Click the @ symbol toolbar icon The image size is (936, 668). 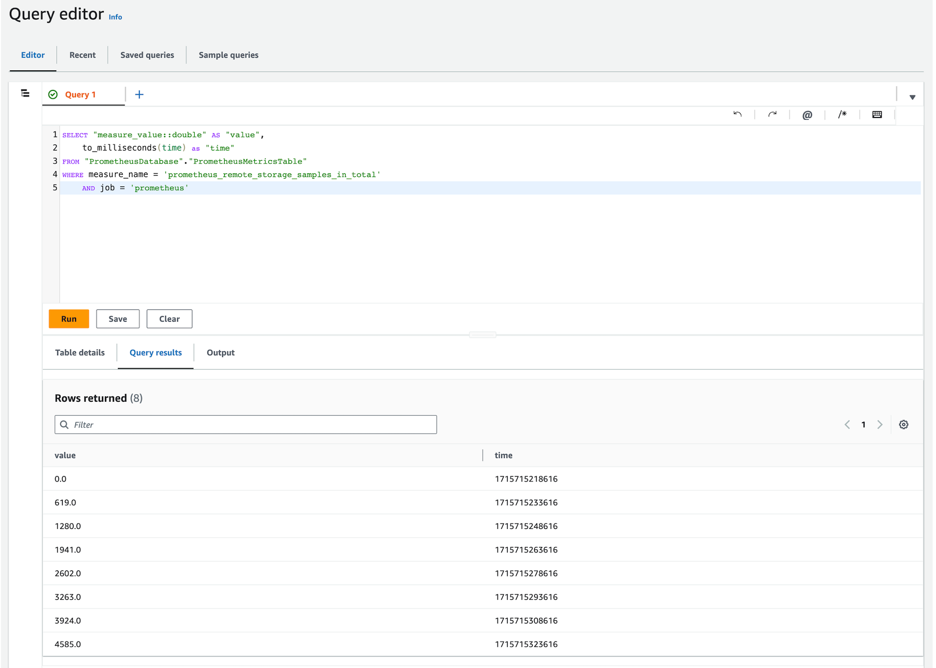click(807, 115)
